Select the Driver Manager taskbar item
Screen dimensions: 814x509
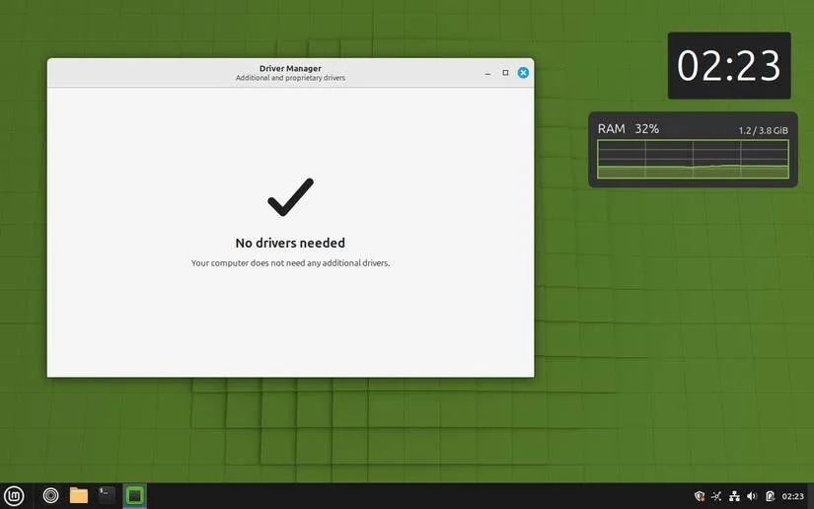point(135,496)
